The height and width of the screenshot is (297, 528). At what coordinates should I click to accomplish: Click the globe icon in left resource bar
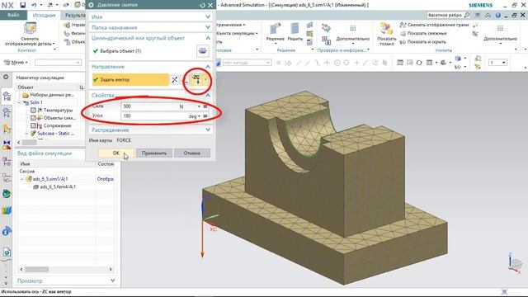[7, 194]
